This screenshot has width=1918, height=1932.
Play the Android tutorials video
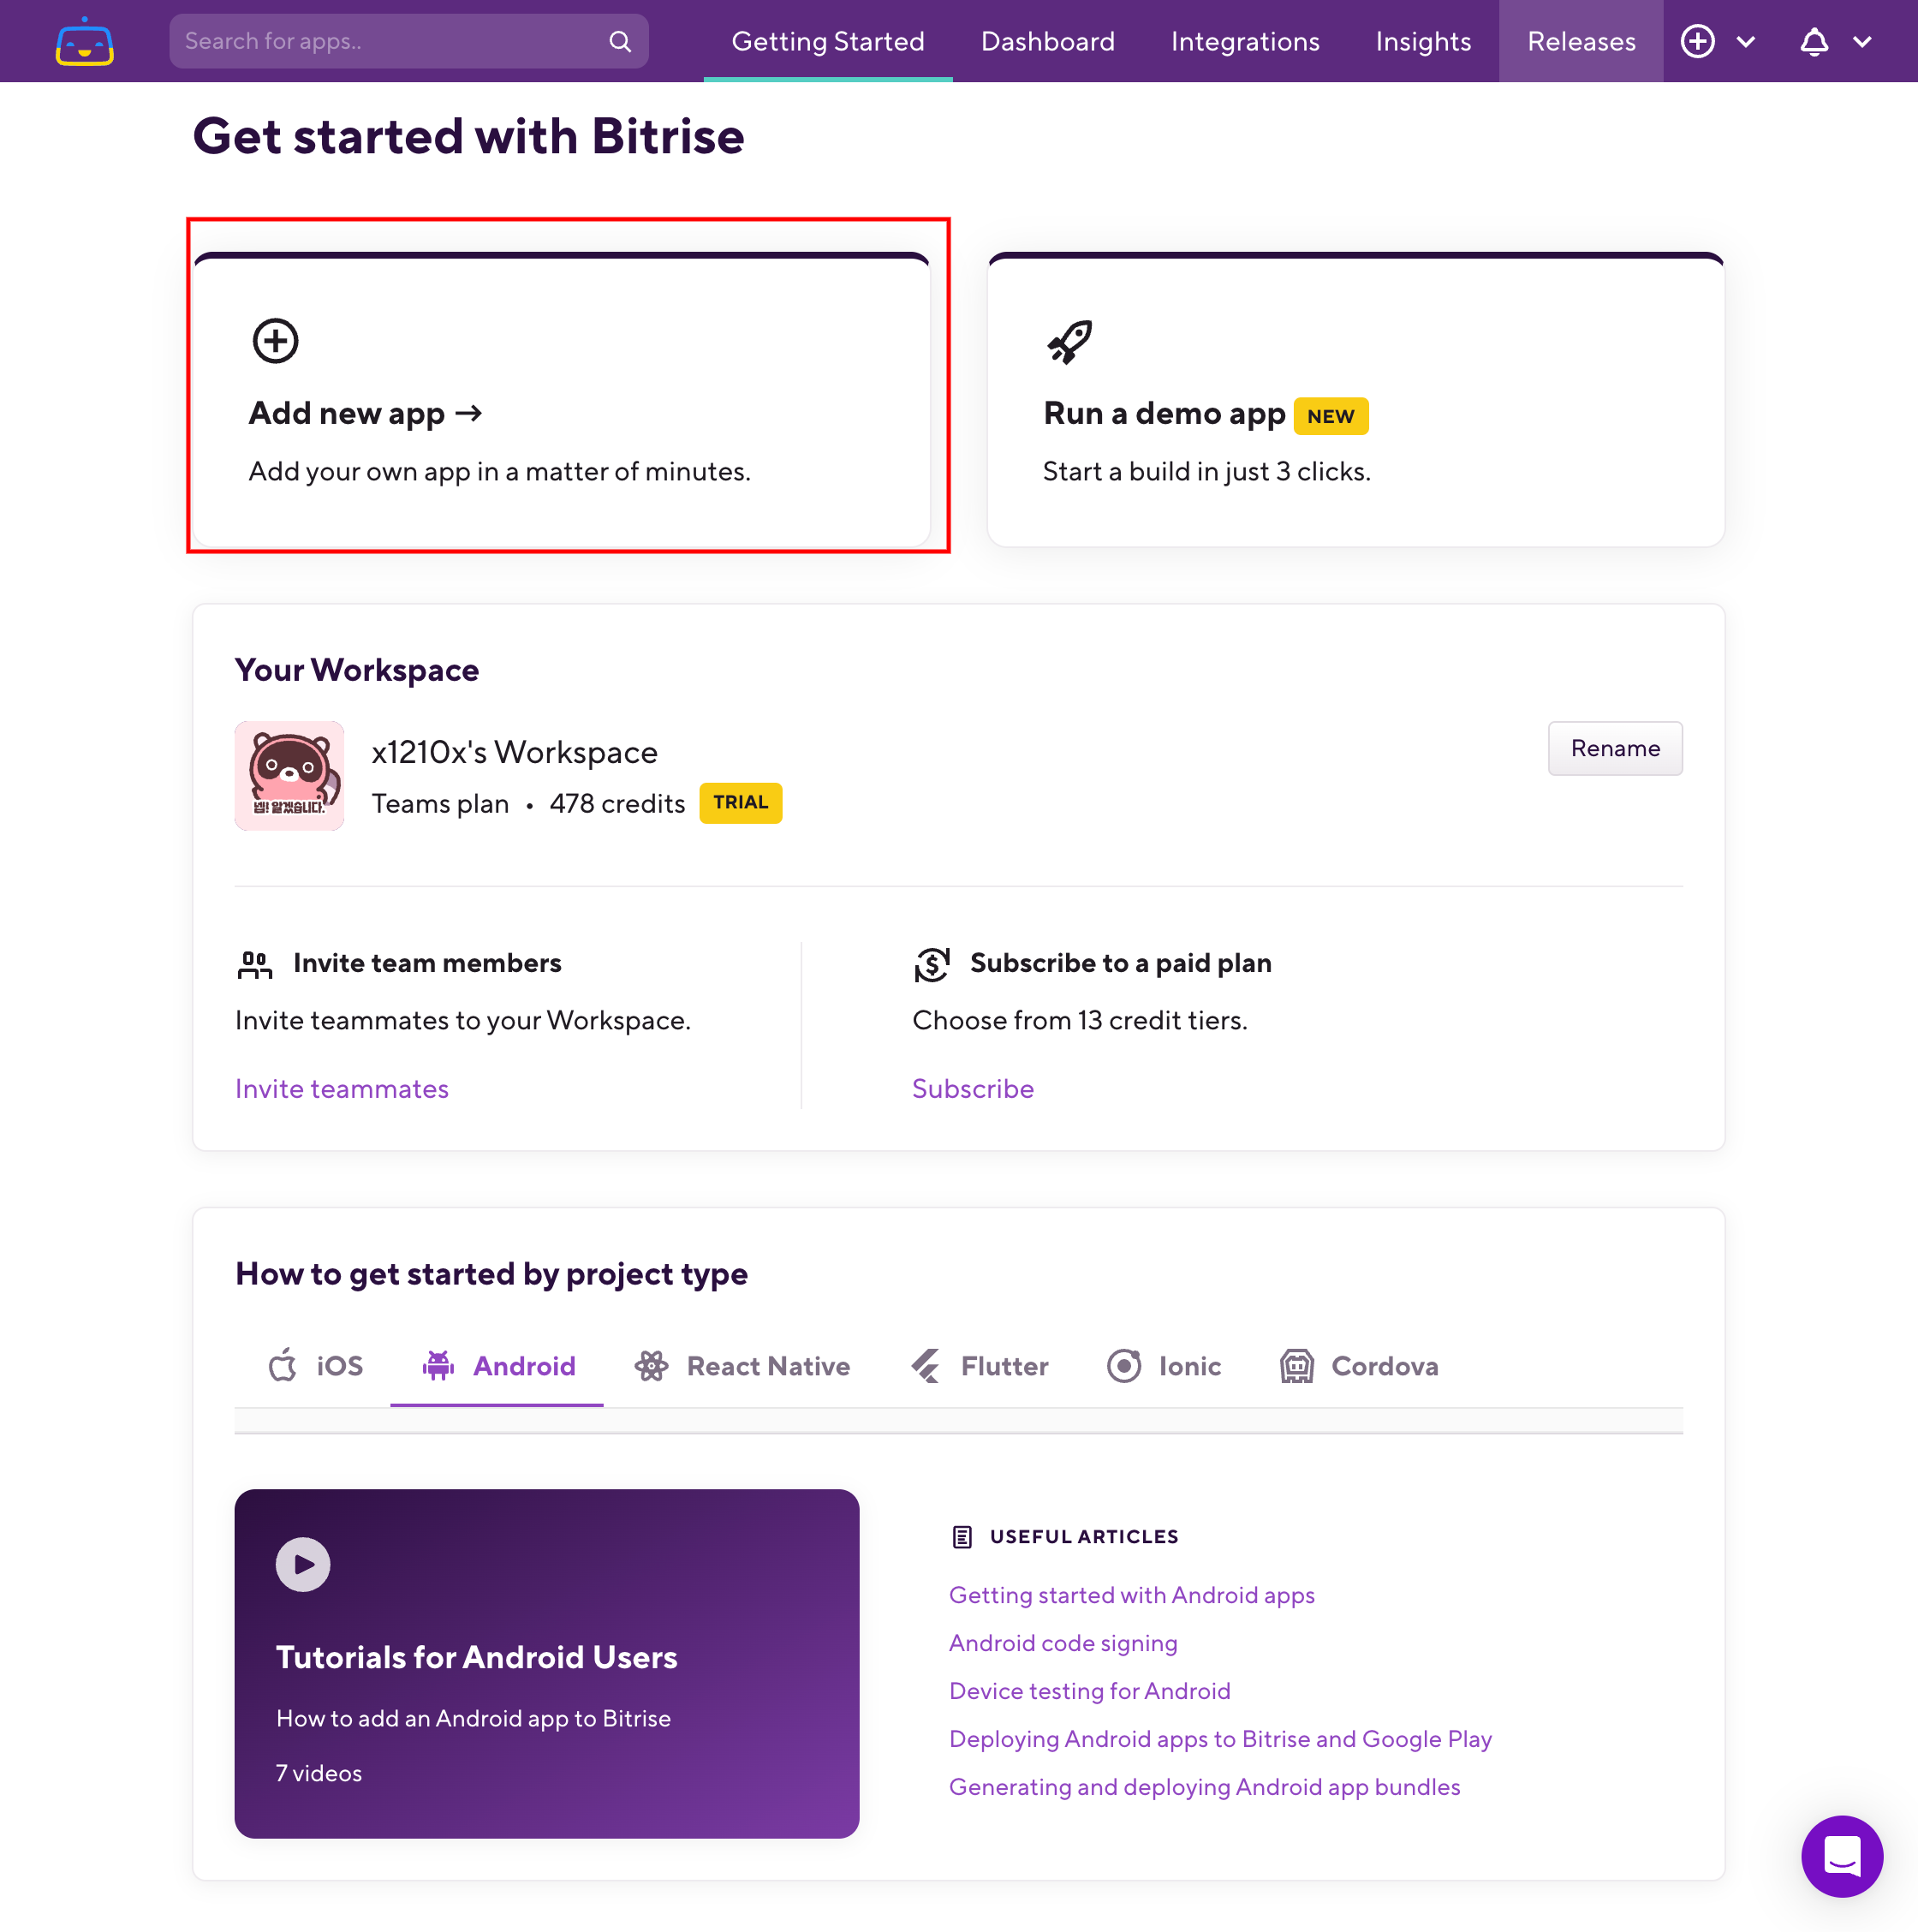click(303, 1564)
